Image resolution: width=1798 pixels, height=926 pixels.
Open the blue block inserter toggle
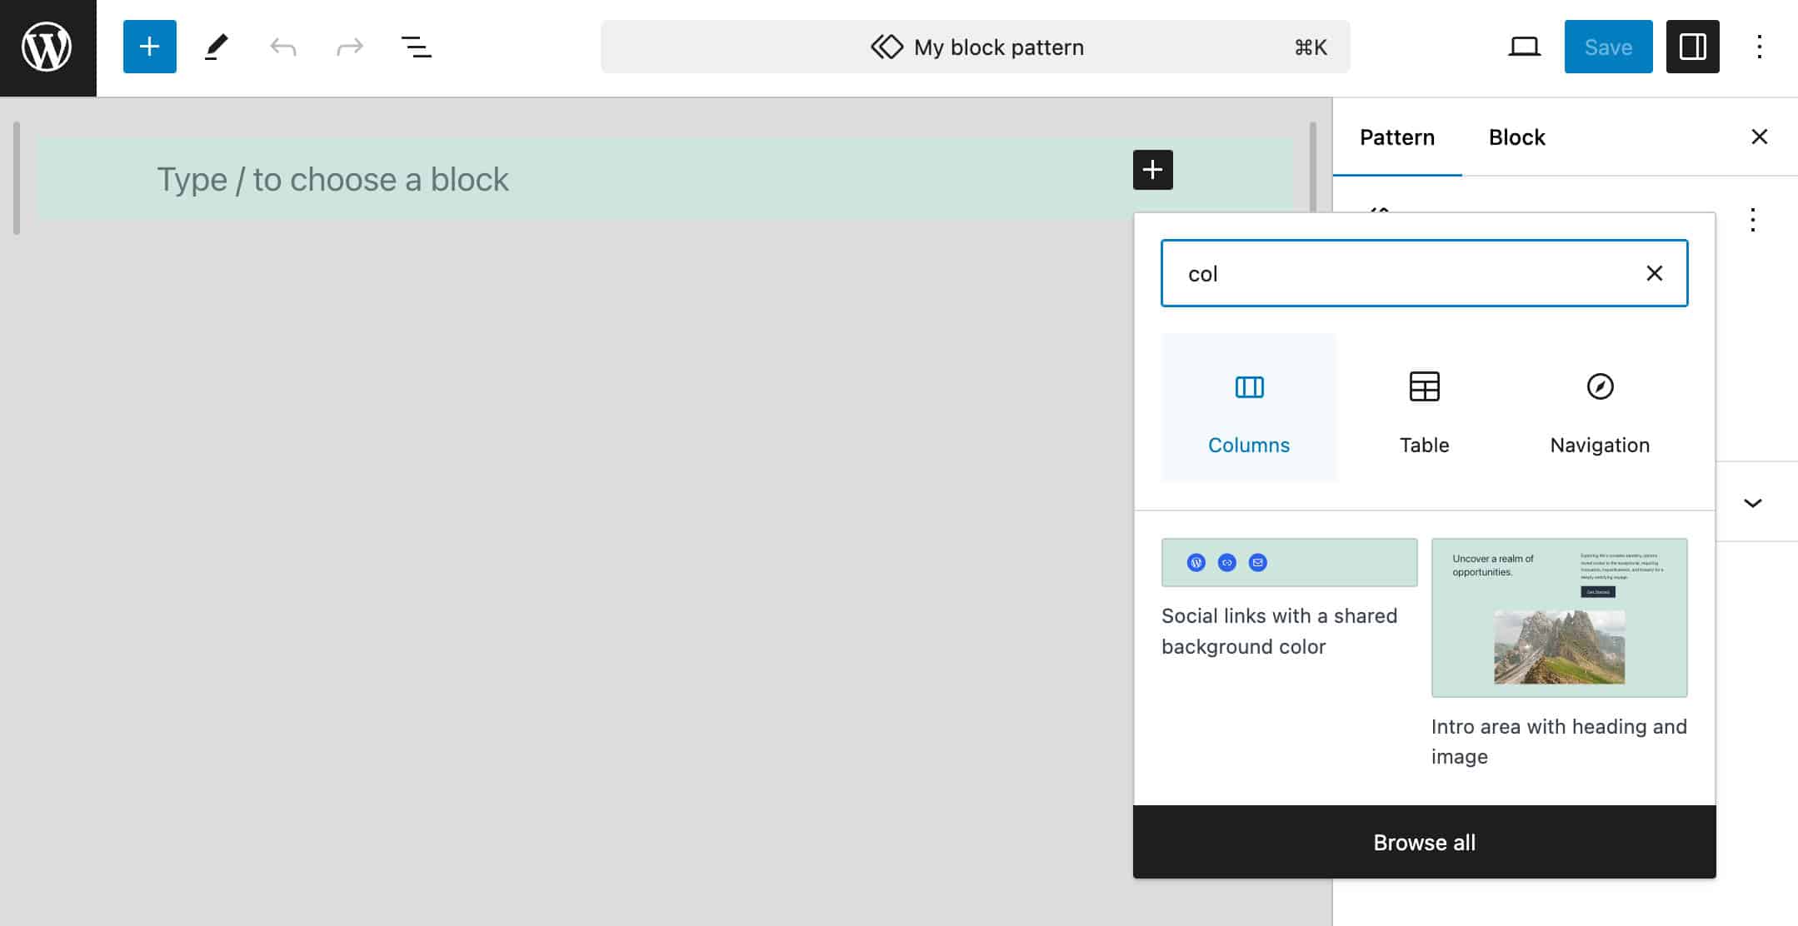150,47
